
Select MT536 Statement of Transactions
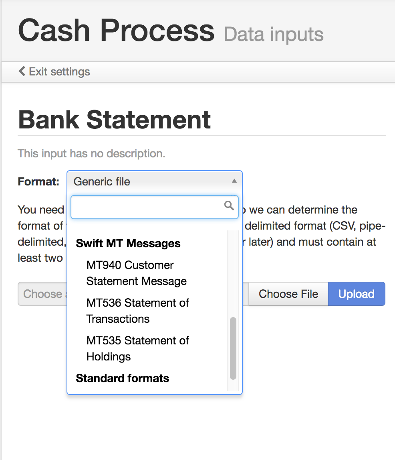click(137, 311)
